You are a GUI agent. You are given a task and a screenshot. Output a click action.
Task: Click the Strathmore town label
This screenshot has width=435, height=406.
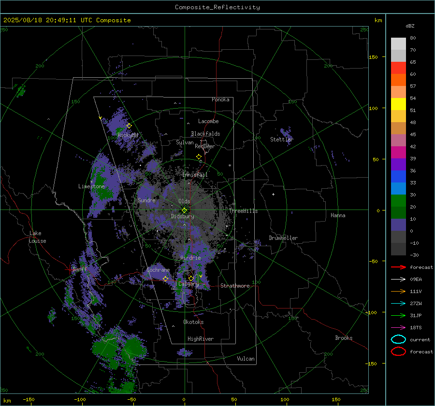[x=235, y=286]
